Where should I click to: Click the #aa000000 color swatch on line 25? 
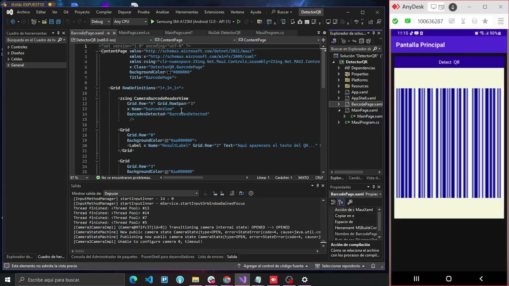(166, 172)
